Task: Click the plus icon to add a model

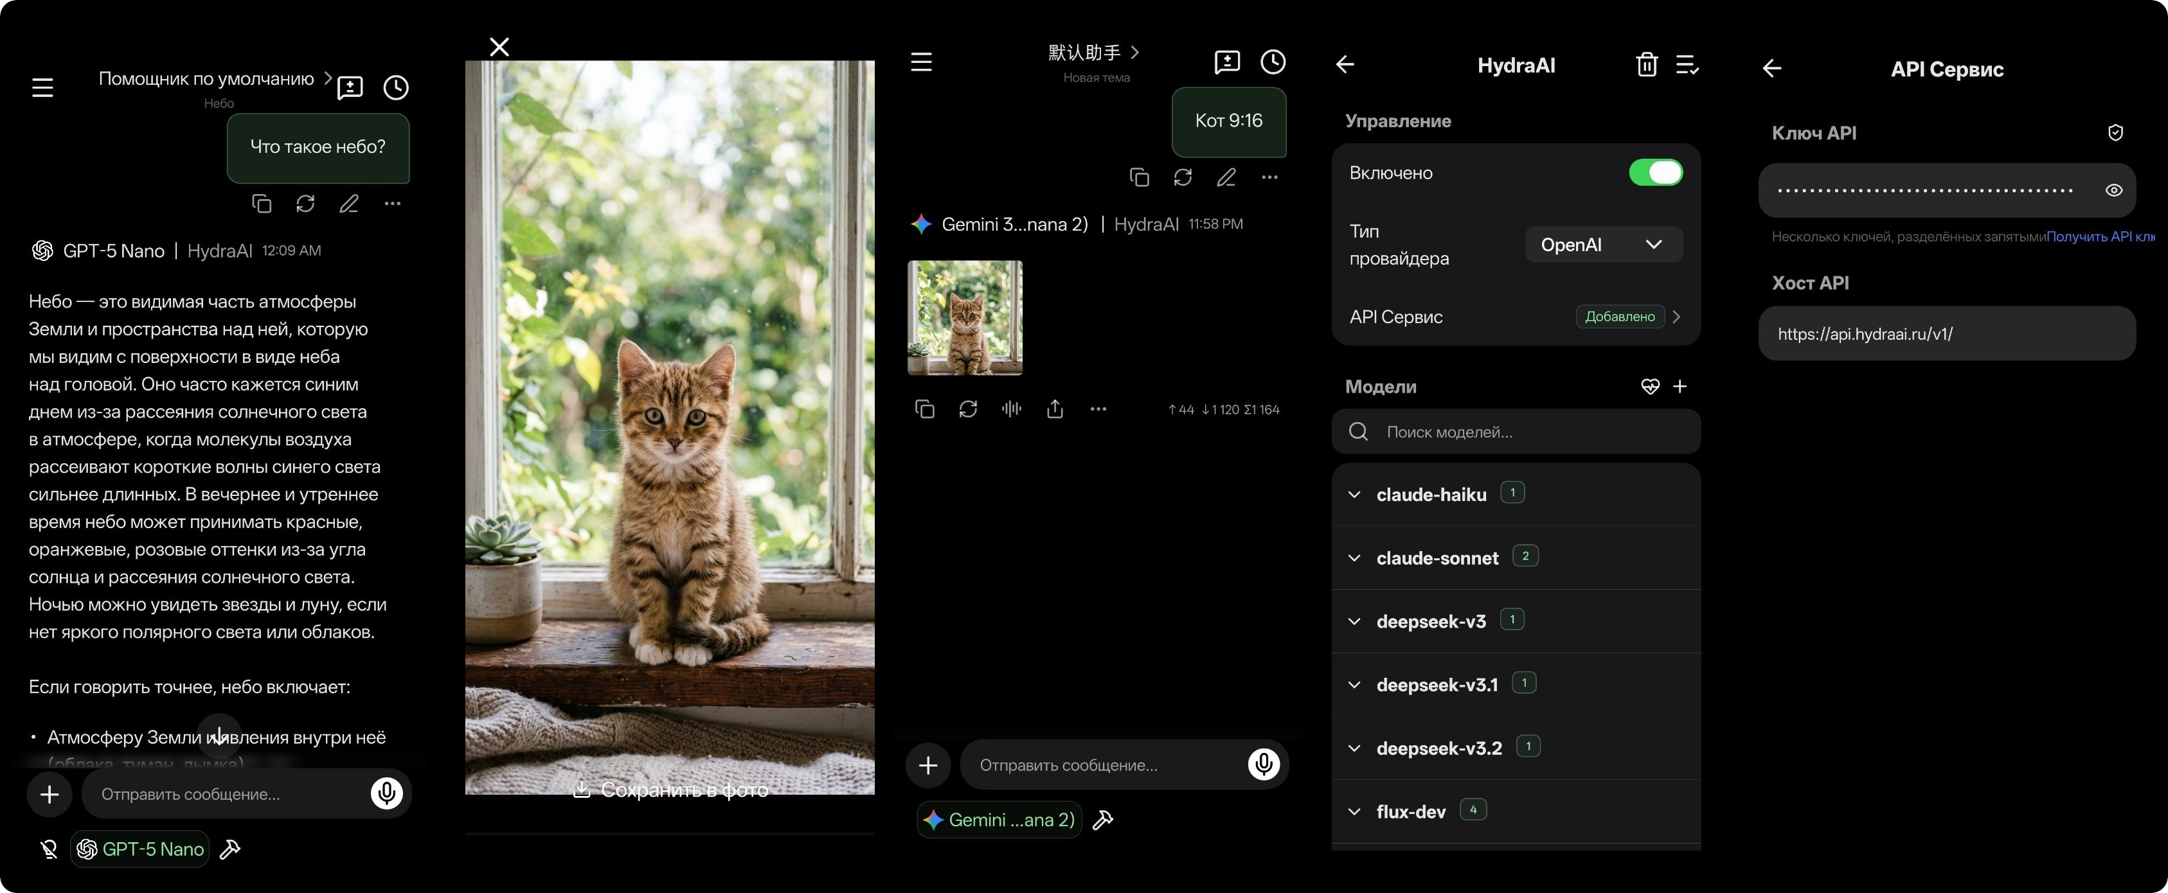Action: pos(1680,387)
